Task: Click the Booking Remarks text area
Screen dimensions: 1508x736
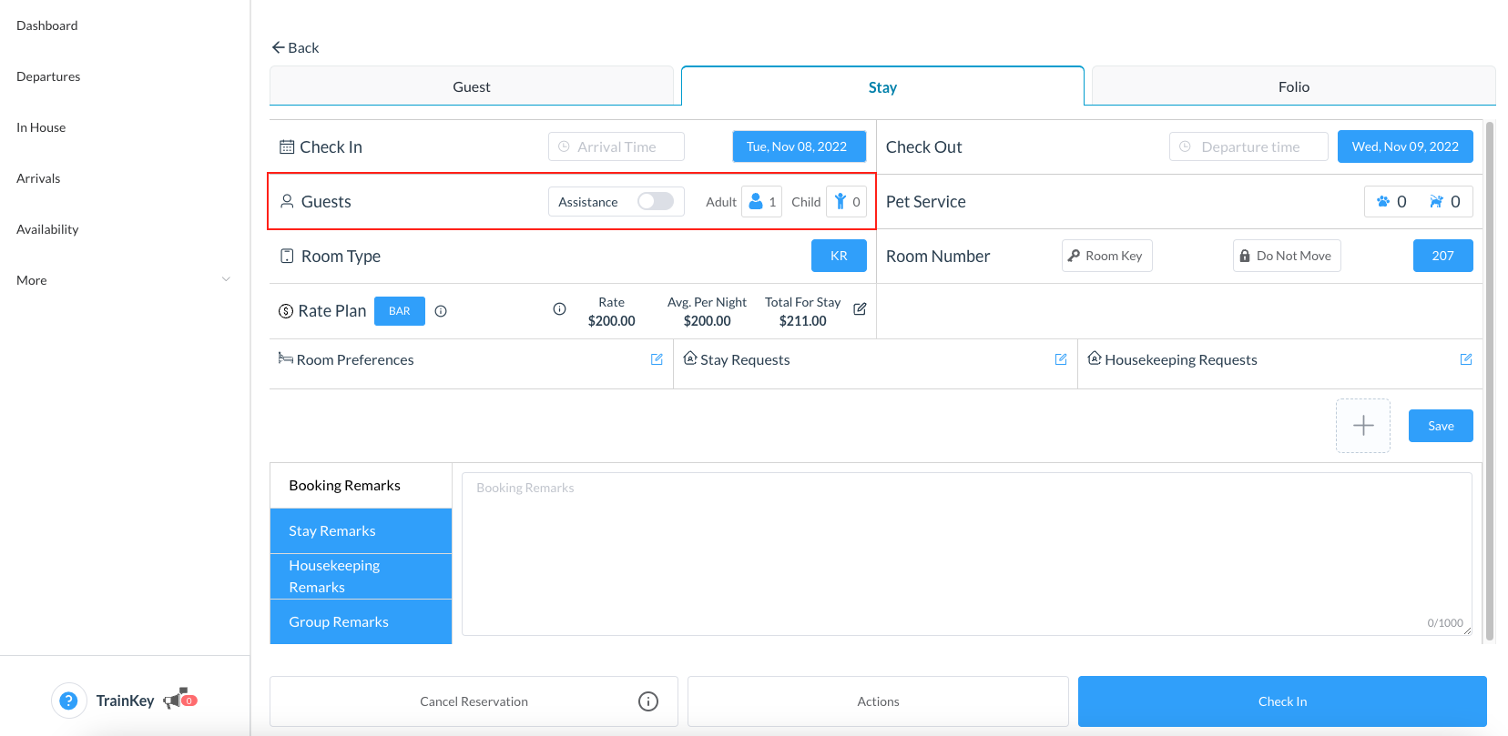Action: point(966,553)
